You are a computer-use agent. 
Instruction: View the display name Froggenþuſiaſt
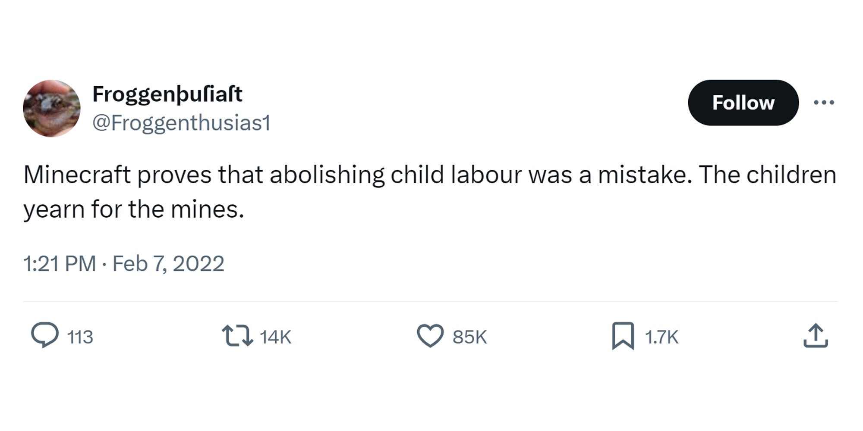pyautogui.click(x=168, y=95)
